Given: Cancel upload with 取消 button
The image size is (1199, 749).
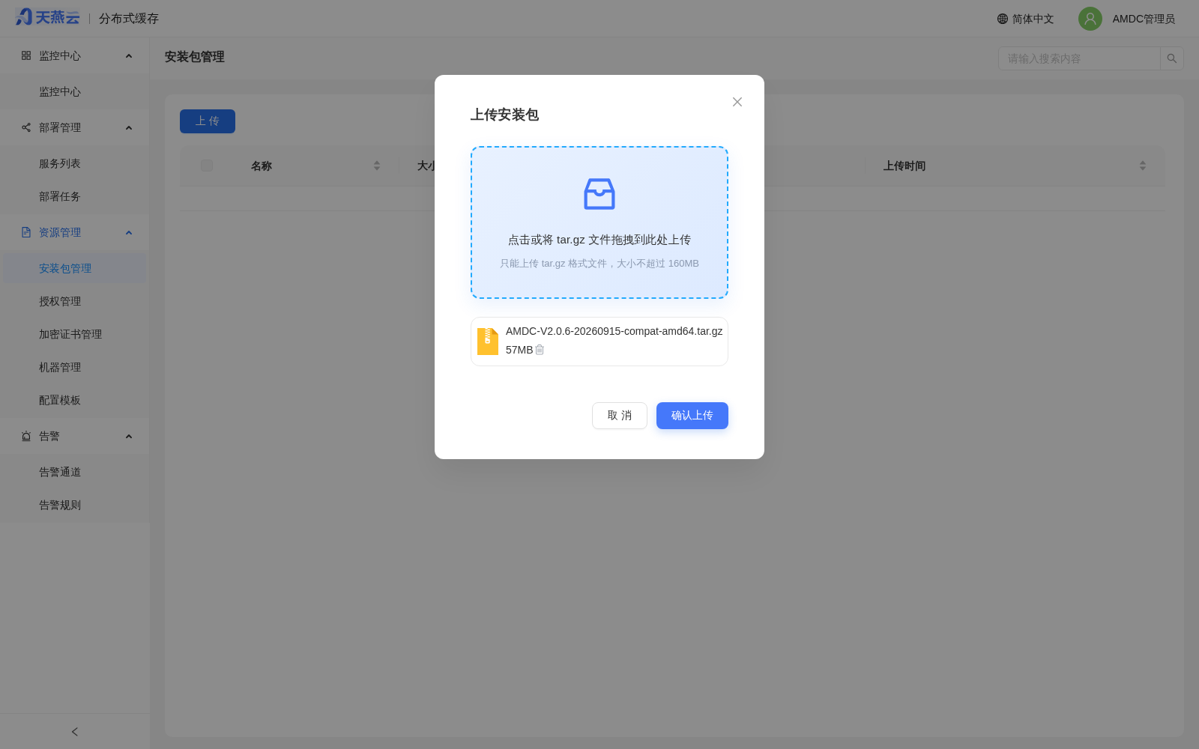Looking at the screenshot, I should point(620,416).
